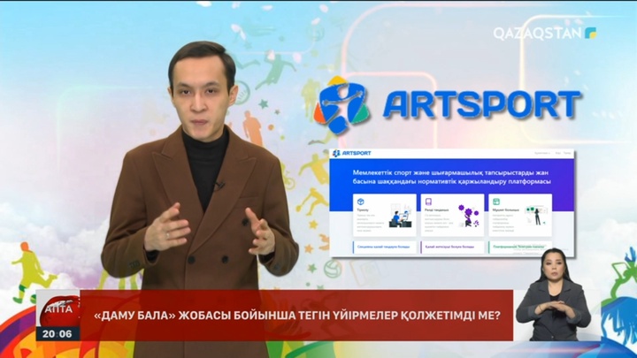Click the 20:06 clock display

click(x=58, y=334)
